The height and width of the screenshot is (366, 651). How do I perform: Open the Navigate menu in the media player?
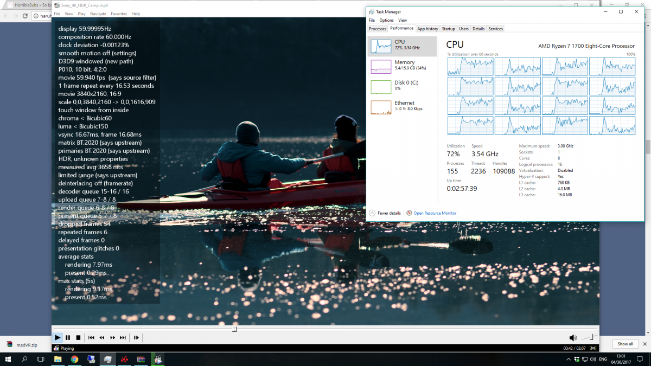click(98, 14)
